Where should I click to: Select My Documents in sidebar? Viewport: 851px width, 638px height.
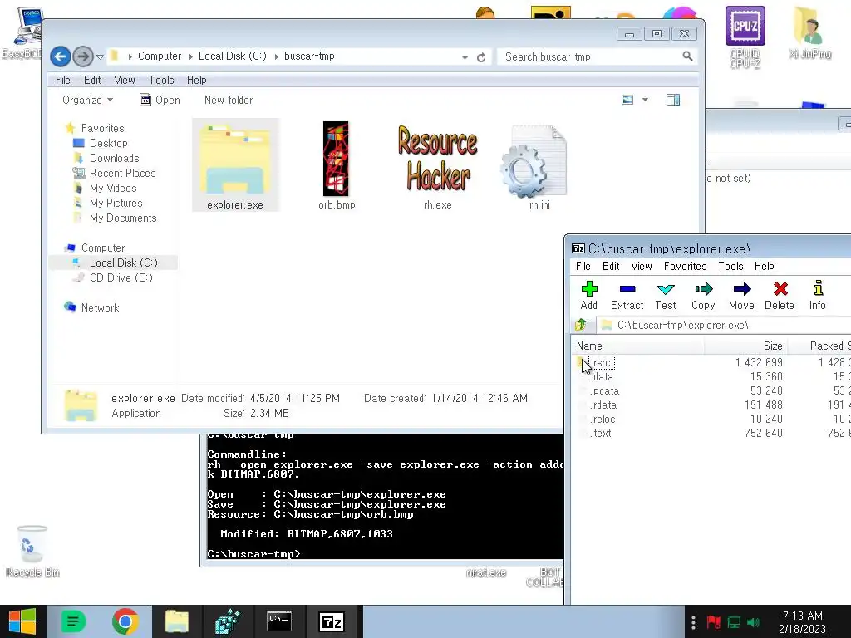tap(123, 218)
